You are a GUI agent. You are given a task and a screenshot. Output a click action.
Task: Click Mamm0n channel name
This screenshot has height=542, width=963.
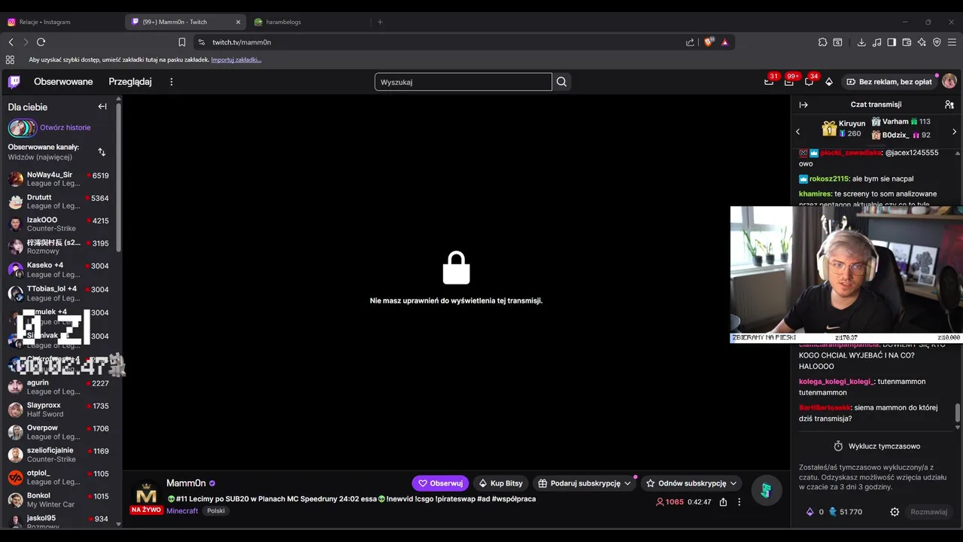pos(186,483)
